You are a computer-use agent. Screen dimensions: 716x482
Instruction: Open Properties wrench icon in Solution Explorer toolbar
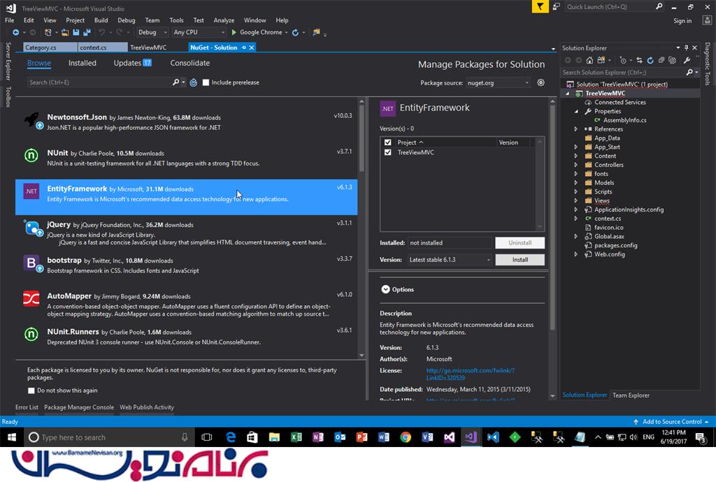coord(687,60)
